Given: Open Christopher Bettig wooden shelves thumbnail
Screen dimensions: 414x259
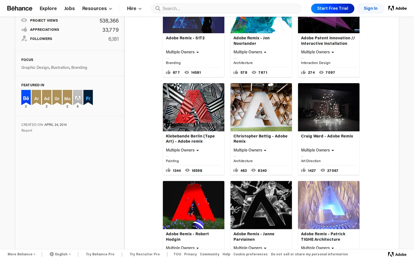Looking at the screenshot, I should tap(261, 107).
